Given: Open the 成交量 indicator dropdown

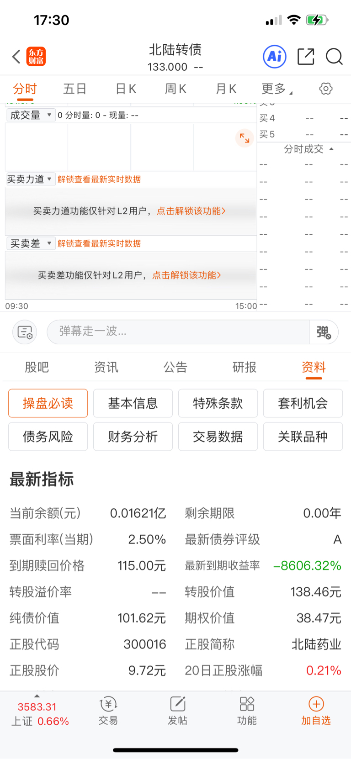Looking at the screenshot, I should tap(31, 115).
